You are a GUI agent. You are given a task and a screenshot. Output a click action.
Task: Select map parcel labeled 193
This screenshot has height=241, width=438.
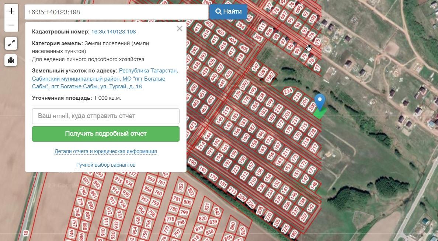coord(202,169)
